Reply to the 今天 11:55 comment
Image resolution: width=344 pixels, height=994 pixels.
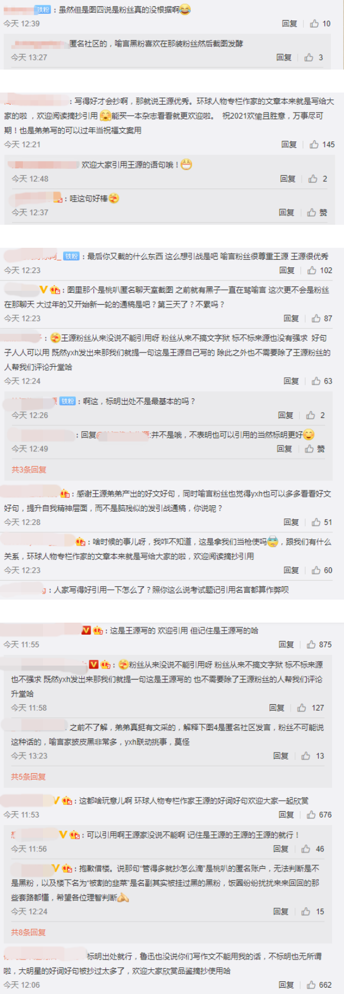click(286, 644)
